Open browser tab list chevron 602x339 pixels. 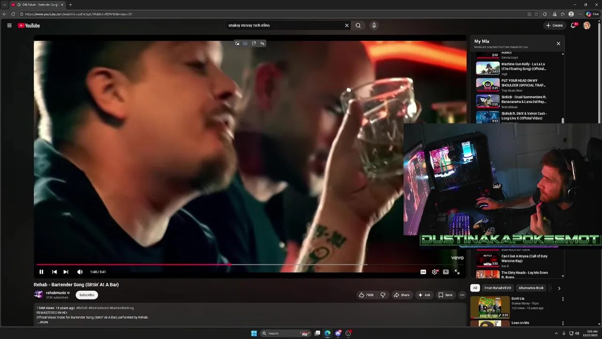(x=4, y=5)
